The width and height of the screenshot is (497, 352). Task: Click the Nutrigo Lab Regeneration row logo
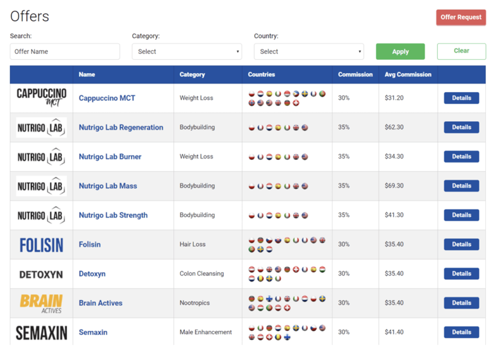pyautogui.click(x=41, y=128)
